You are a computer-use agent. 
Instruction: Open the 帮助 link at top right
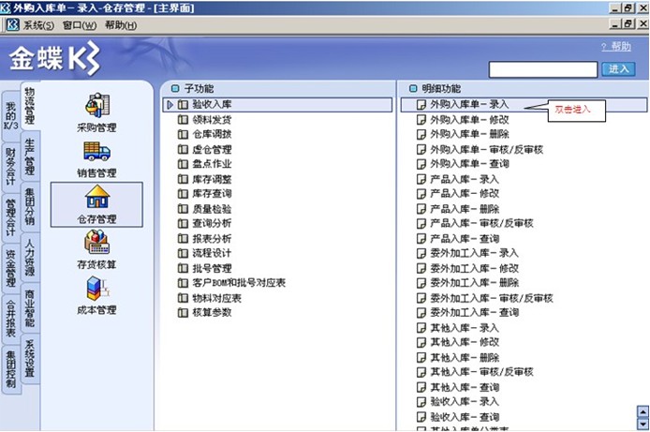616,47
